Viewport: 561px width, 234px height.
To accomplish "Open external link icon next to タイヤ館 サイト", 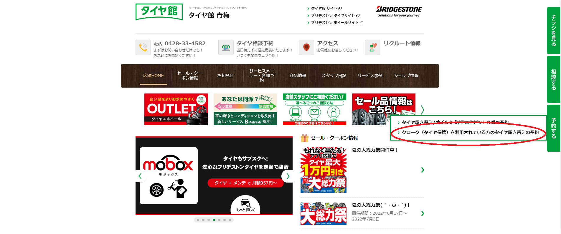I will click(x=340, y=9).
